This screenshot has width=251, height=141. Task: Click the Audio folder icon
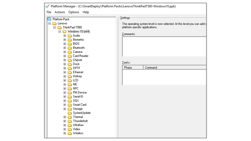70,36
